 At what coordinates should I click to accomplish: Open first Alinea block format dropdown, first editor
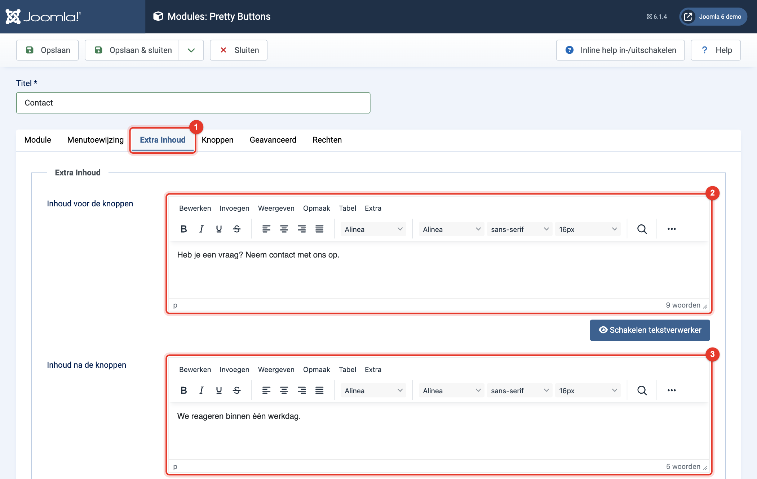pos(373,229)
